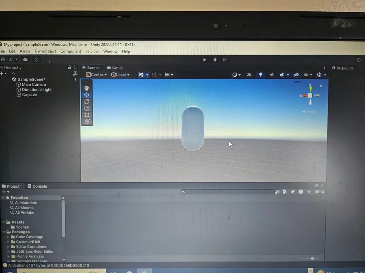365x273 pixels.
Task: Click the Y axis of orientation gizmo
Action: pyautogui.click(x=311, y=88)
